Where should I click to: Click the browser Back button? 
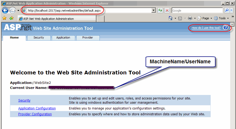(5, 11)
